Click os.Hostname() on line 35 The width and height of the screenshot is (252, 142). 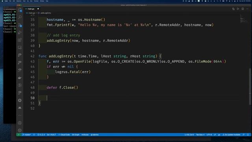tap(91, 20)
